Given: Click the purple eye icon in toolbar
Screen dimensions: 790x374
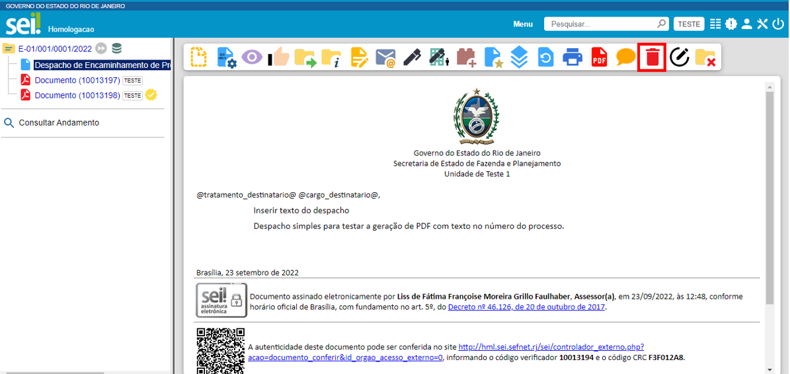Looking at the screenshot, I should 252,57.
